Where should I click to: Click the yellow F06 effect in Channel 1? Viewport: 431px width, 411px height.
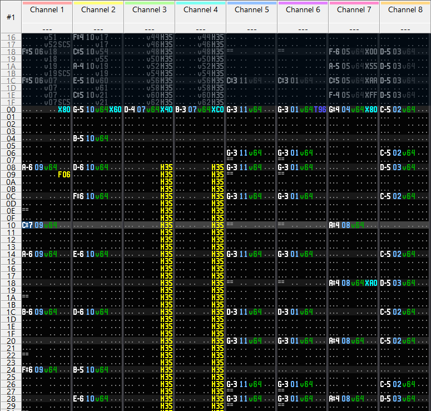64,175
